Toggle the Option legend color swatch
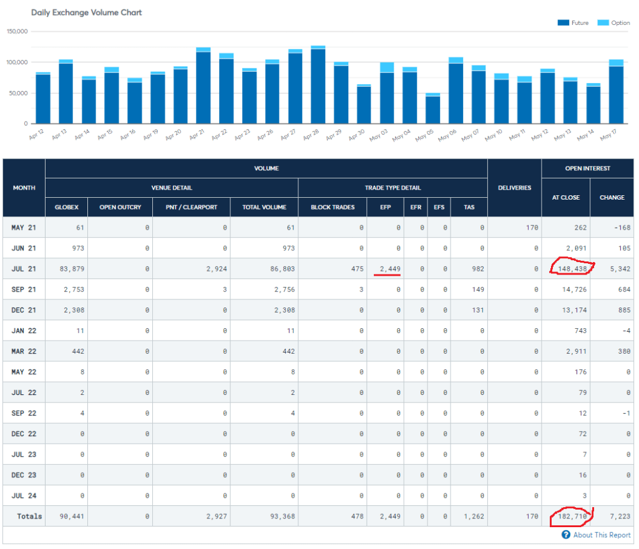Screen dimensions: 639x549 [603, 23]
